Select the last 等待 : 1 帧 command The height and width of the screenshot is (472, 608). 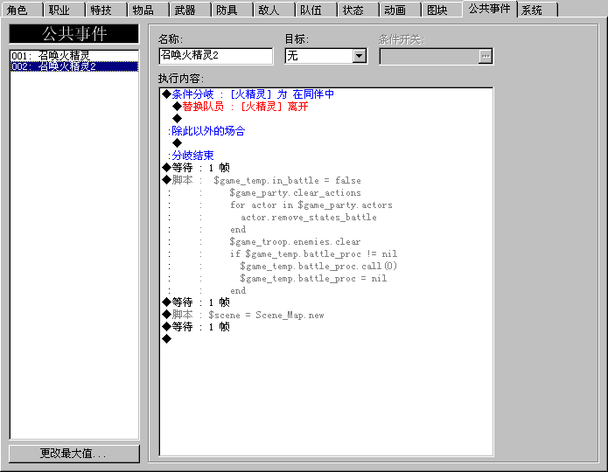click(325, 327)
